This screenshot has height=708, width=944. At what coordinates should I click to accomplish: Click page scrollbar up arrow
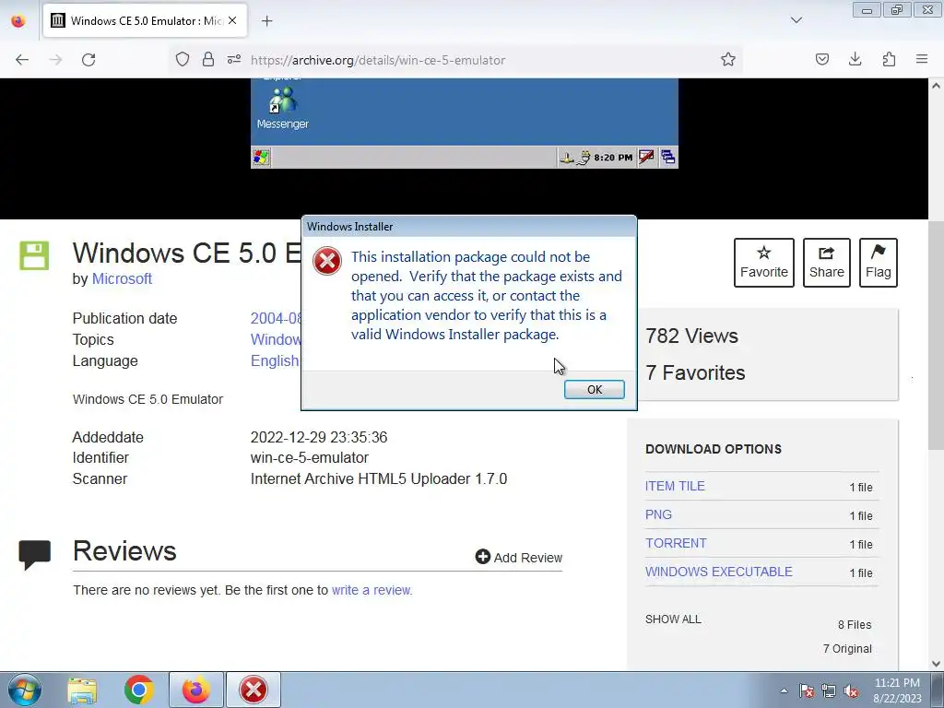pyautogui.click(x=937, y=86)
